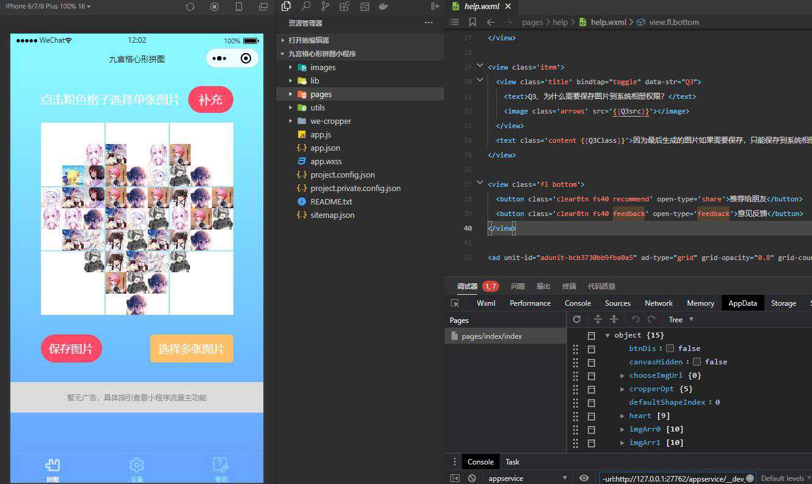This screenshot has width=812, height=484.
Task: Click the element inspector icon in debugger
Action: click(x=455, y=303)
